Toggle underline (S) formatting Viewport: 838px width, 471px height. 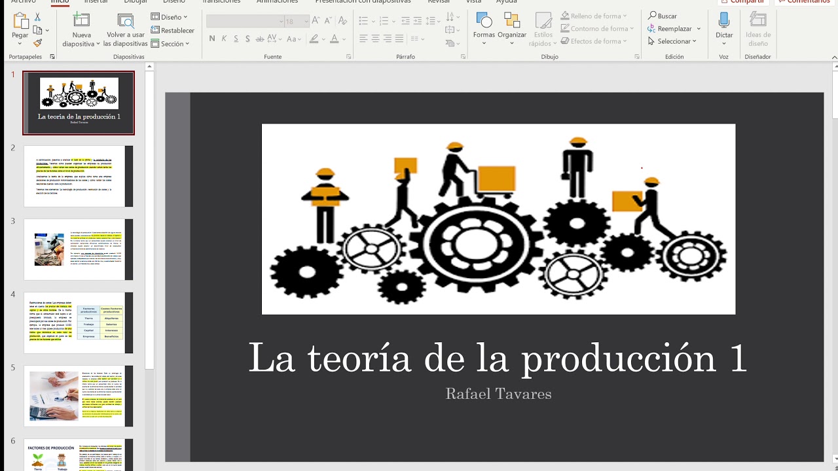point(236,39)
